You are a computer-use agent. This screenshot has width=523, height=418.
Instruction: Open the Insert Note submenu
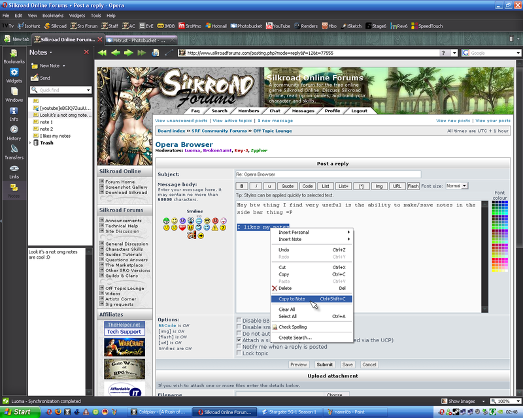(x=312, y=239)
